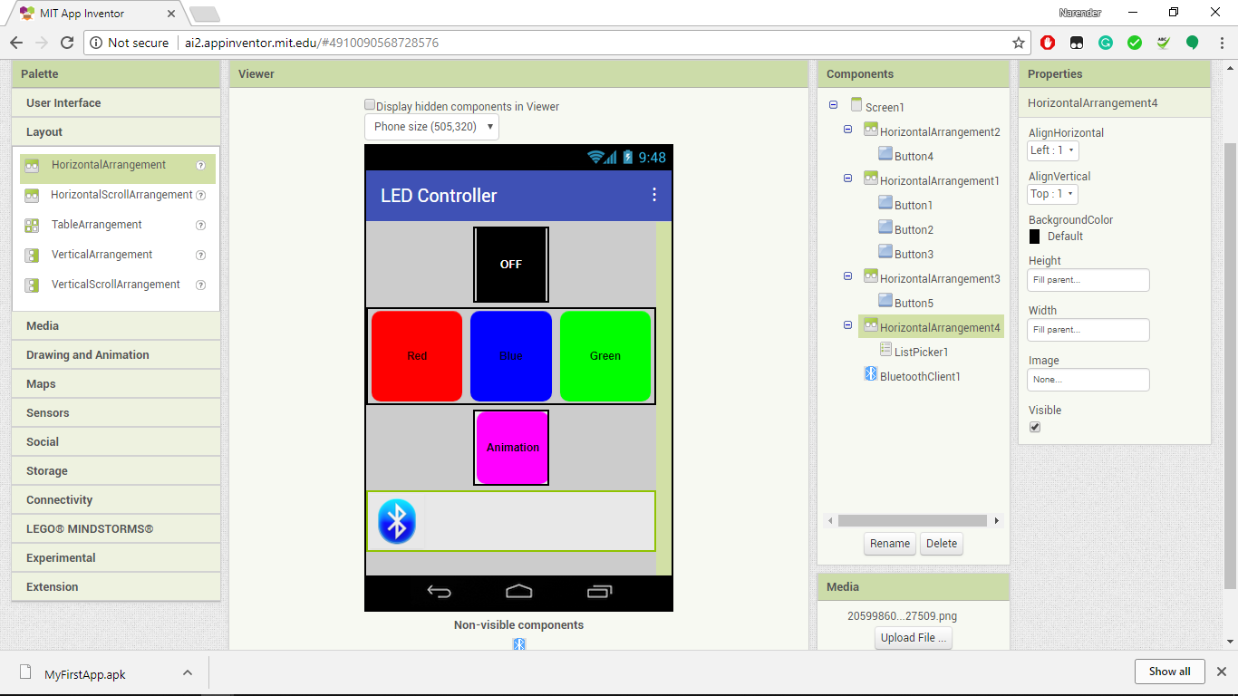Click the phone preview Home navigation icon
This screenshot has width=1238, height=696.
518,593
